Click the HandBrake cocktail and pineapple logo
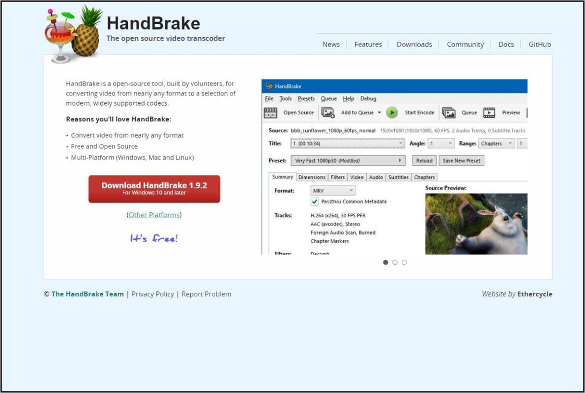Image resolution: width=585 pixels, height=393 pixels. 74,34
